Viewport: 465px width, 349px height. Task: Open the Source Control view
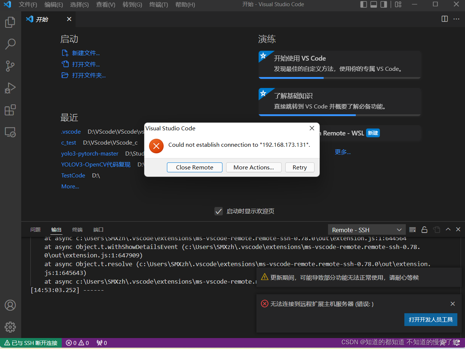point(10,66)
